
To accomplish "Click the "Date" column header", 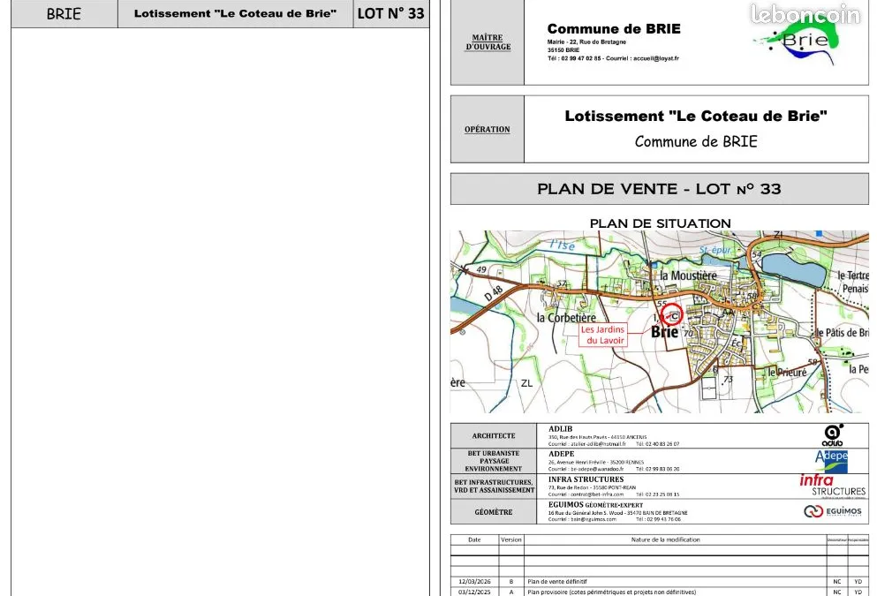I will tap(474, 539).
